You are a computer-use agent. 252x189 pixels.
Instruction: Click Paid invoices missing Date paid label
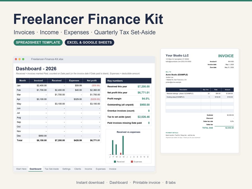coord(124,123)
